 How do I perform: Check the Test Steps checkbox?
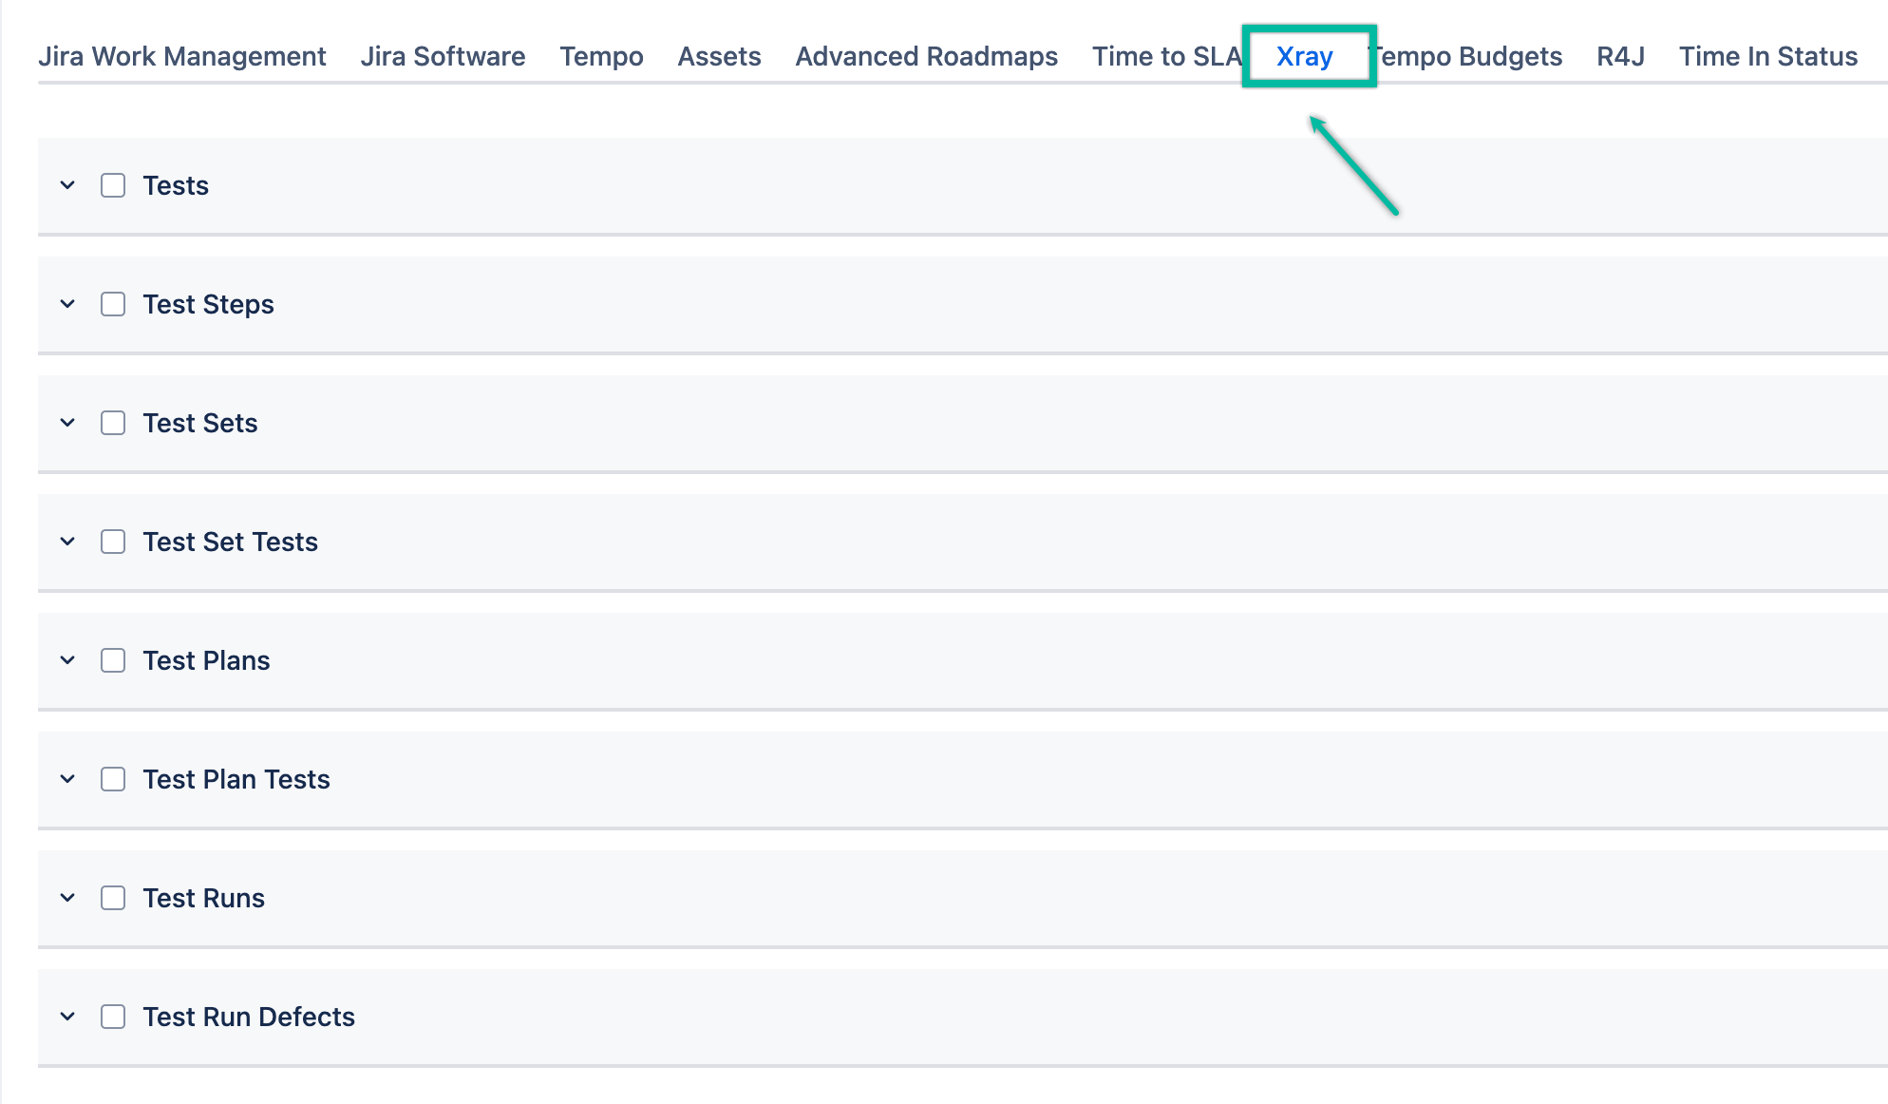(112, 304)
